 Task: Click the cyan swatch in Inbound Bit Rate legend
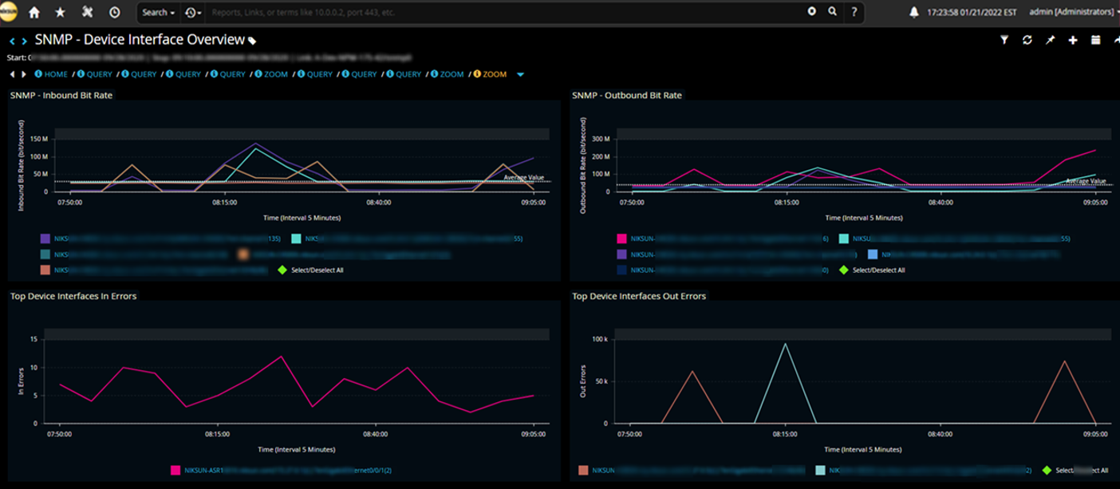[x=296, y=239]
